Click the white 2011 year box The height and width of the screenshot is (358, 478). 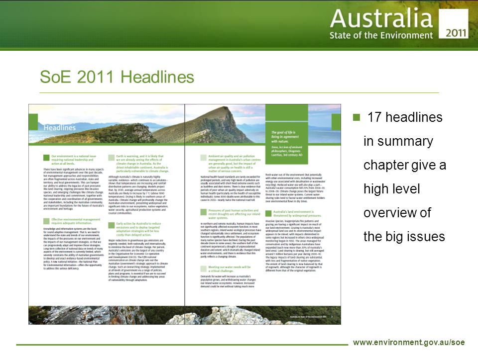click(x=453, y=23)
